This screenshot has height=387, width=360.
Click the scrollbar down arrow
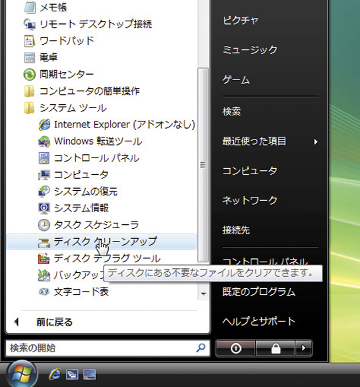coord(203,294)
